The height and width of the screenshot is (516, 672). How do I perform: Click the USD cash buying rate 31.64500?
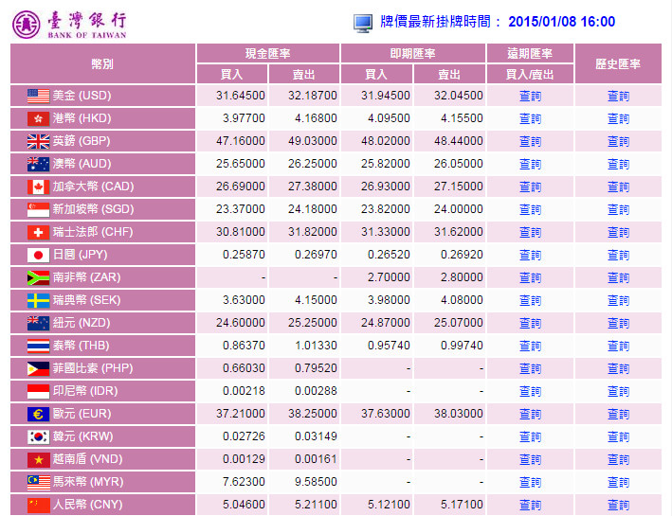pos(240,96)
